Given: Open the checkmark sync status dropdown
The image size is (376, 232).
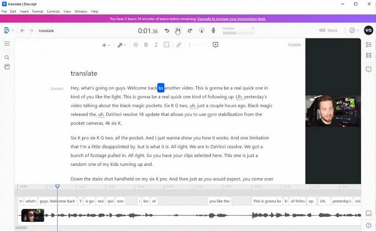Looking at the screenshot, I should point(354,30).
